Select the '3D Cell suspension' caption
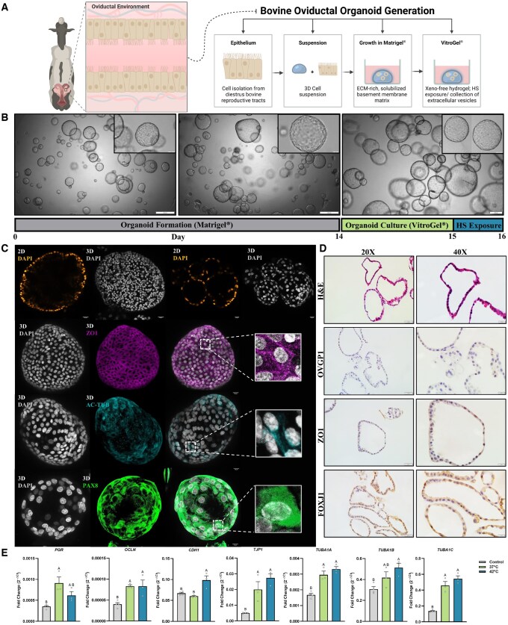Viewport: 508px width, 625px height. point(312,91)
